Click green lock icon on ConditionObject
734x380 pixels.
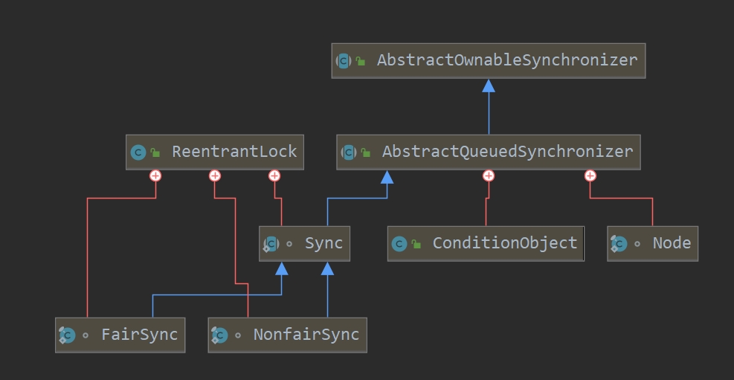(416, 245)
